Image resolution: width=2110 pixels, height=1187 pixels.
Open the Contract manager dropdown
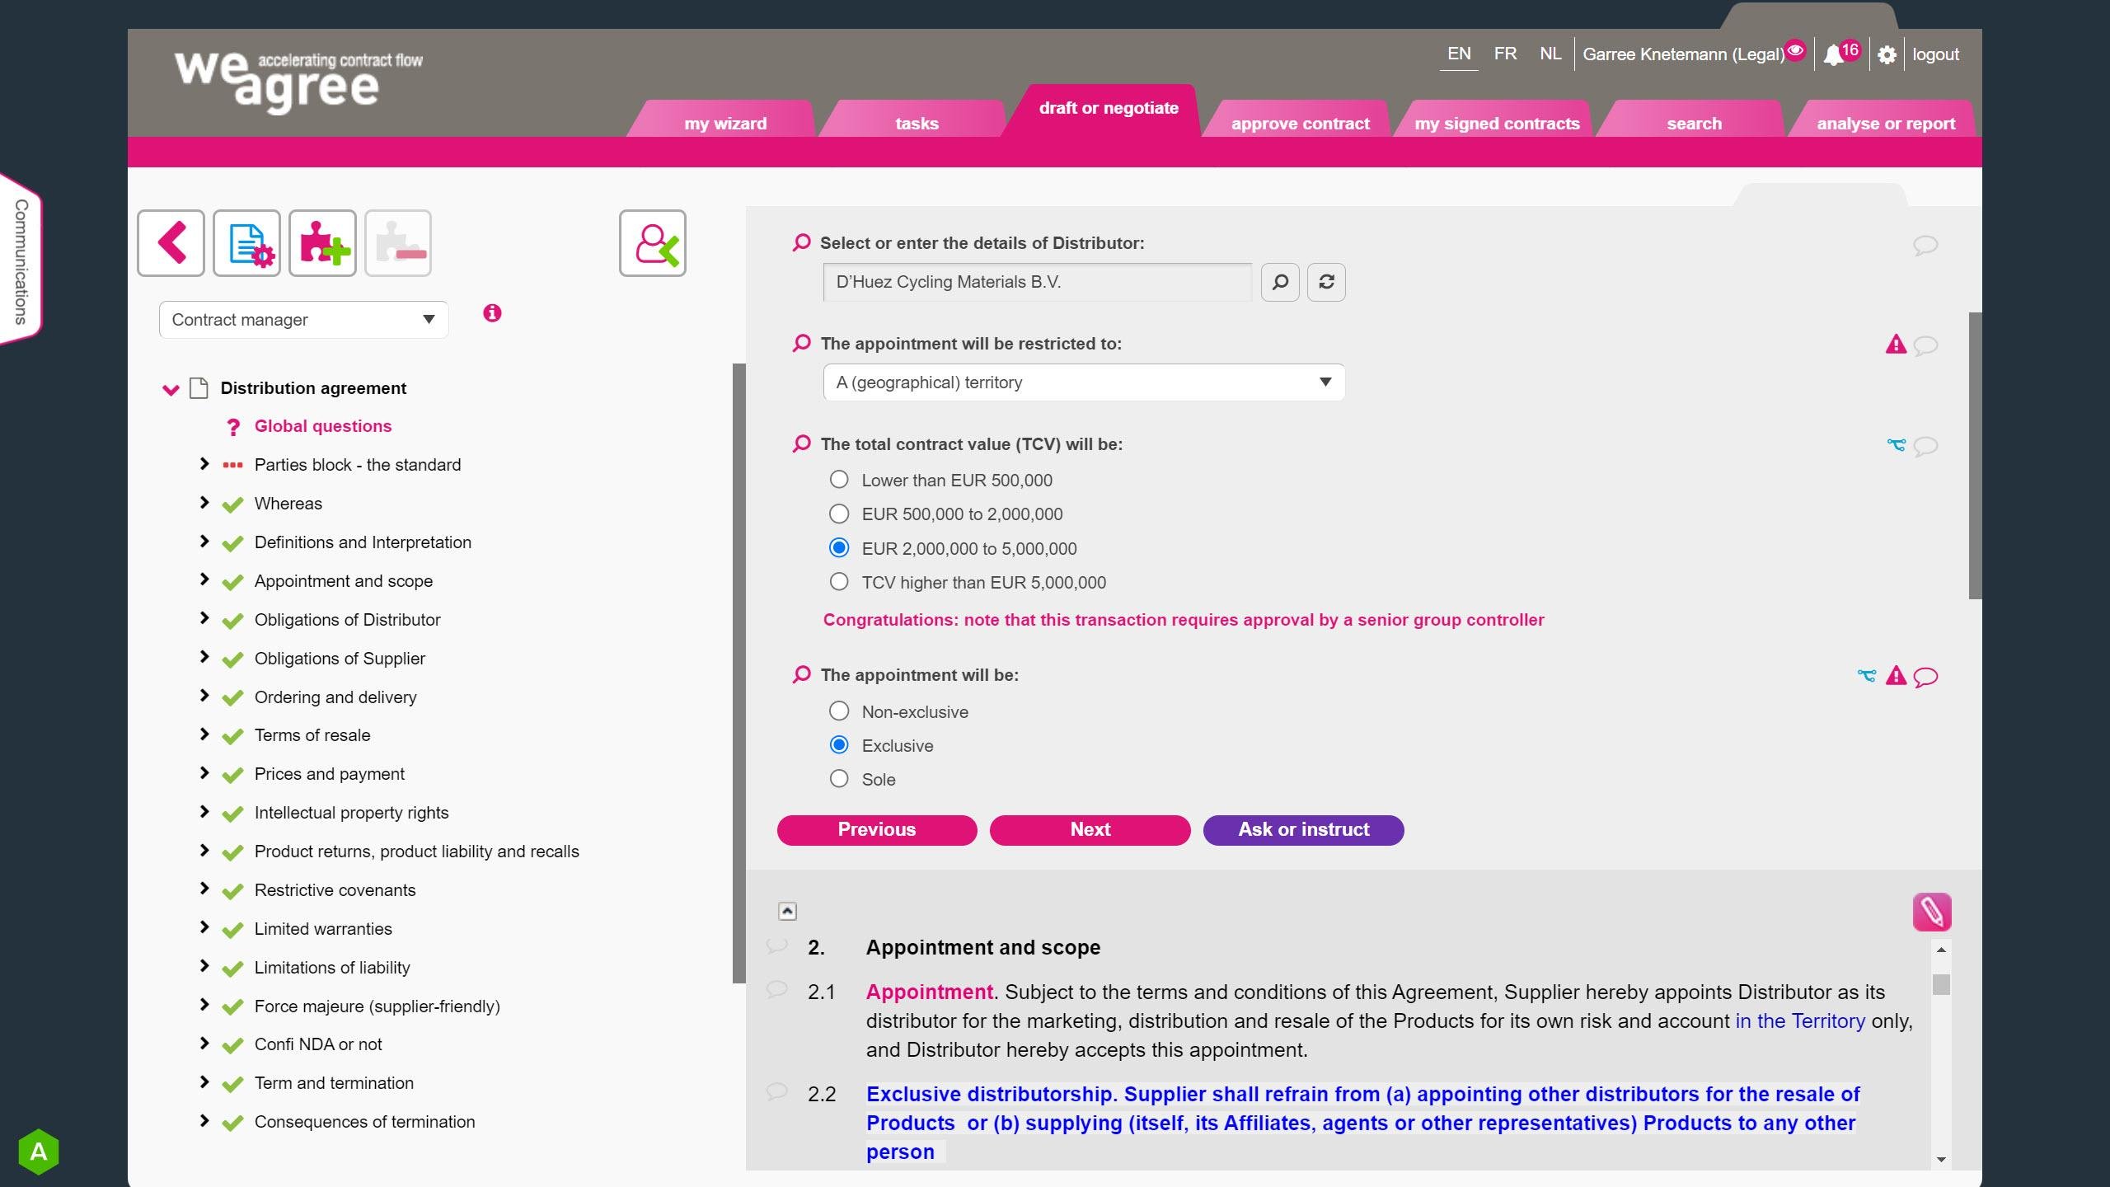(x=303, y=320)
